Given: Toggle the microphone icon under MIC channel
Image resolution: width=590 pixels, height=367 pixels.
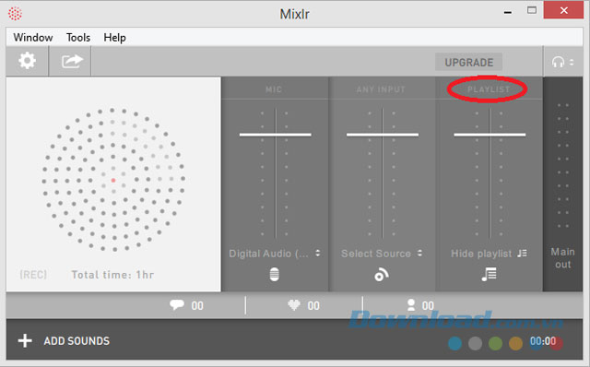Looking at the screenshot, I should (x=275, y=275).
